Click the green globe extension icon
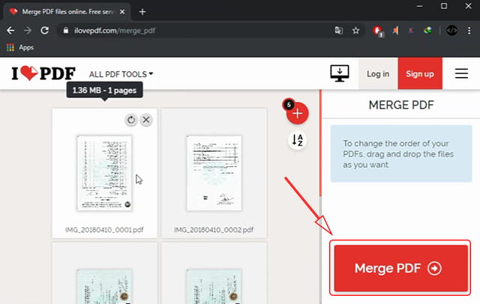 pyautogui.click(x=427, y=30)
